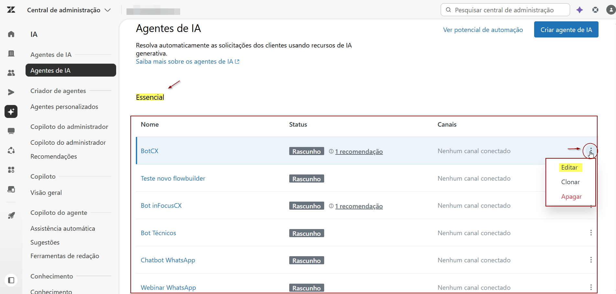Open the Objects and rules icon in the sidebar
The image size is (616, 294).
click(11, 150)
